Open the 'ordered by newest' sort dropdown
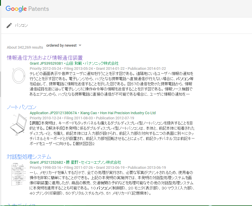The image size is (252, 206). pyautogui.click(x=64, y=45)
